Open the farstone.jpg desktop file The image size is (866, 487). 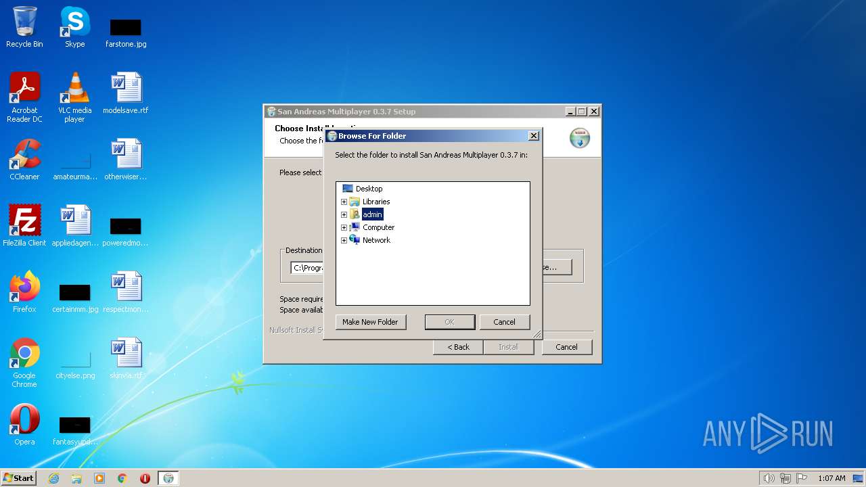126,32
